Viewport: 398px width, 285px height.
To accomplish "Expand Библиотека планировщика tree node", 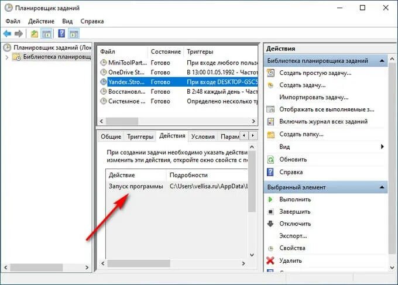I will (7, 57).
